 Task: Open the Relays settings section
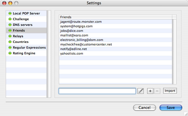(x=18, y=36)
